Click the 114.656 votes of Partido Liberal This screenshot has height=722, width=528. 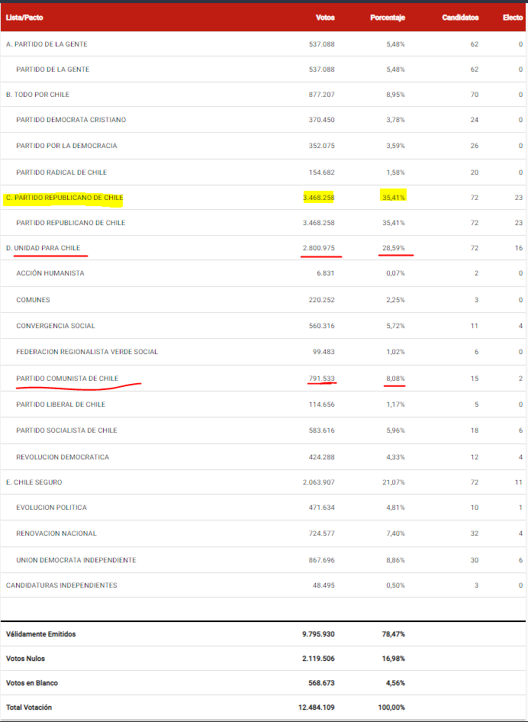pyautogui.click(x=321, y=405)
